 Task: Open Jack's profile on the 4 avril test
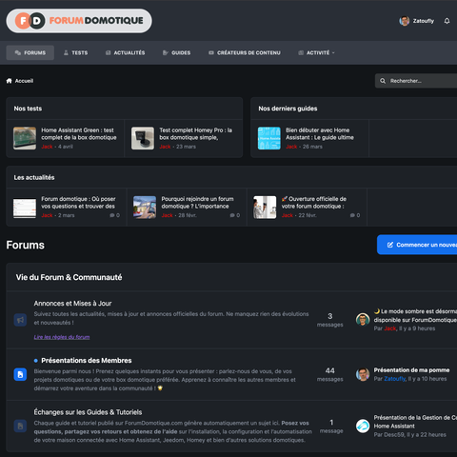pyautogui.click(x=47, y=147)
